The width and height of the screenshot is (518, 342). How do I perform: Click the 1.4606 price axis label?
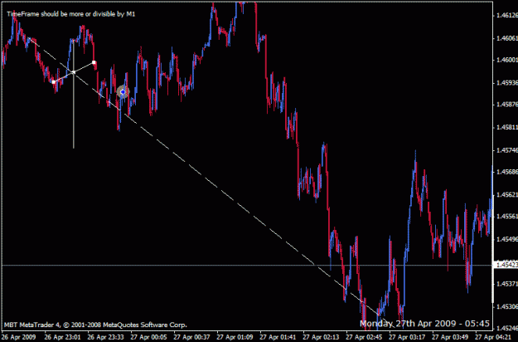point(506,38)
